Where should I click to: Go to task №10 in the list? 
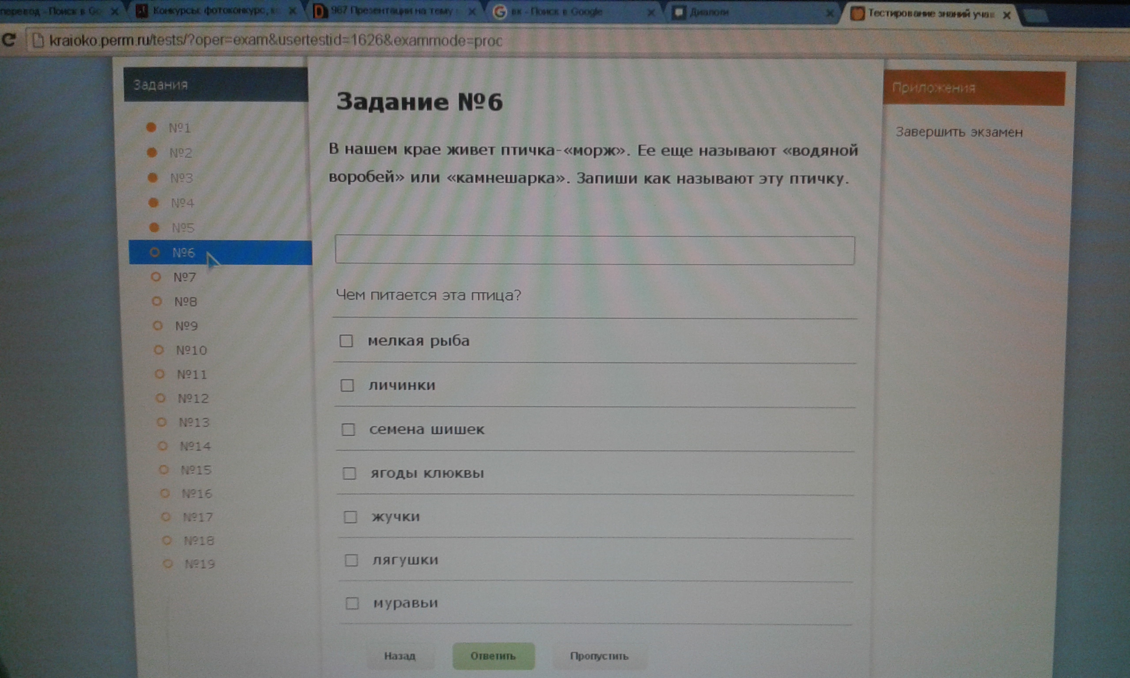tap(191, 350)
